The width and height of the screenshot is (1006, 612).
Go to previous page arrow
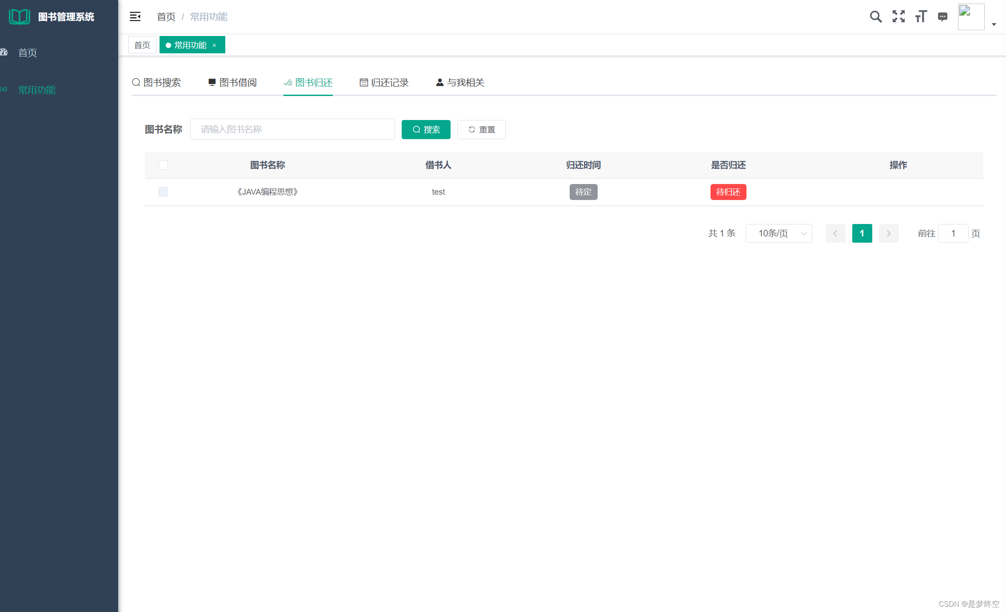835,233
